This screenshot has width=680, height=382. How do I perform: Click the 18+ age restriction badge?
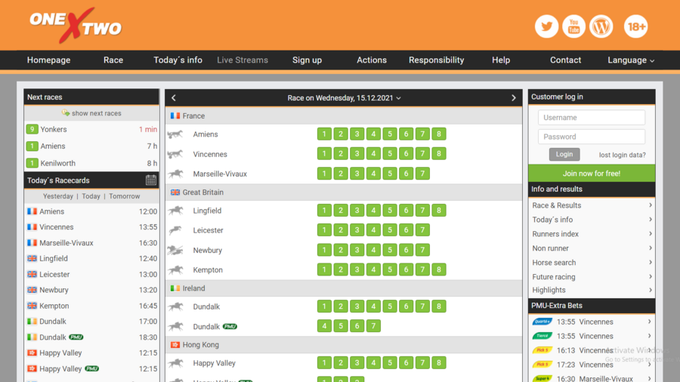(x=636, y=27)
